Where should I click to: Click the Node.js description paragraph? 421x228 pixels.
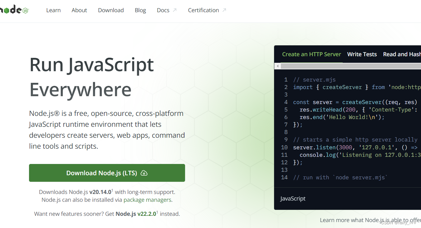pos(107,130)
